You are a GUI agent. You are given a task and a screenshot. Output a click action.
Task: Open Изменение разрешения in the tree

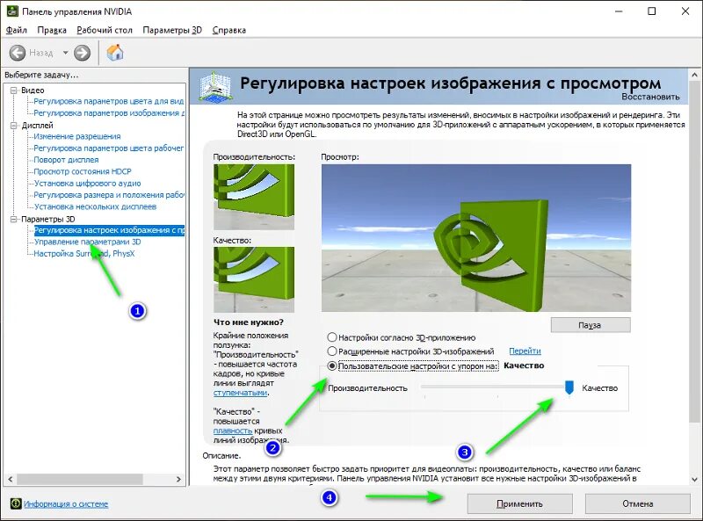(x=77, y=136)
